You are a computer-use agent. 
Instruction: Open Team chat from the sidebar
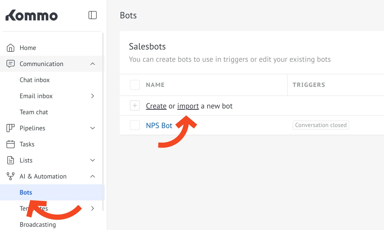(x=34, y=112)
